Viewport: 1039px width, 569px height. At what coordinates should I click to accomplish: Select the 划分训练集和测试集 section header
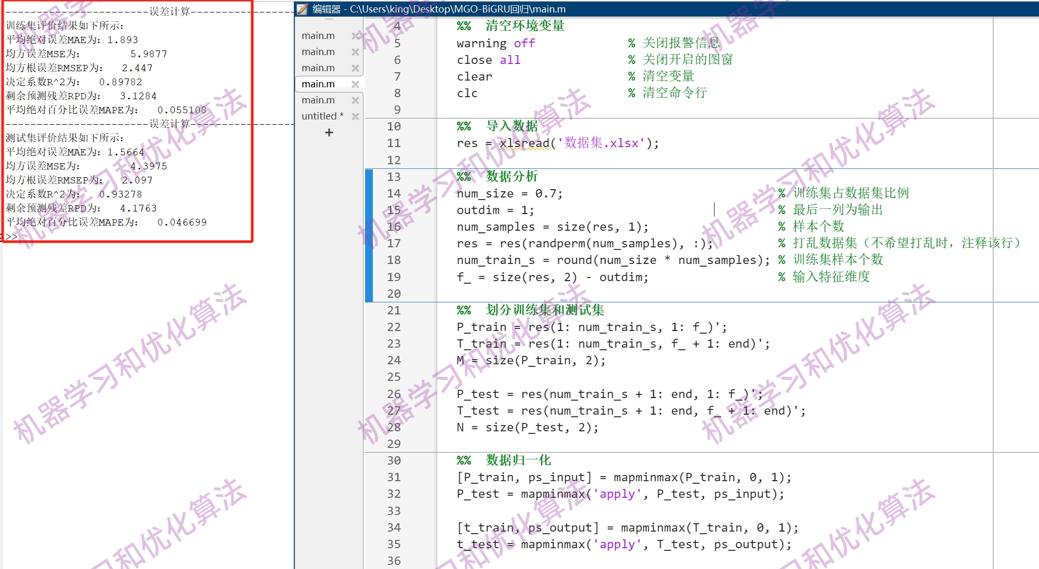tap(544, 310)
